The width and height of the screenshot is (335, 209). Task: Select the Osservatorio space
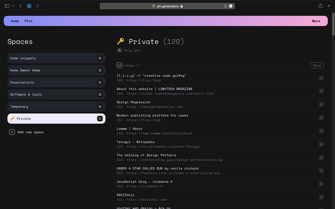[56, 83]
